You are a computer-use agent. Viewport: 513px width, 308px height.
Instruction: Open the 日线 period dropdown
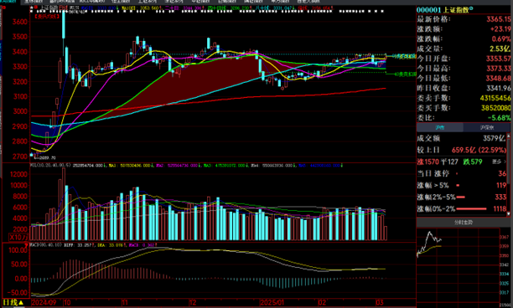[13, 302]
